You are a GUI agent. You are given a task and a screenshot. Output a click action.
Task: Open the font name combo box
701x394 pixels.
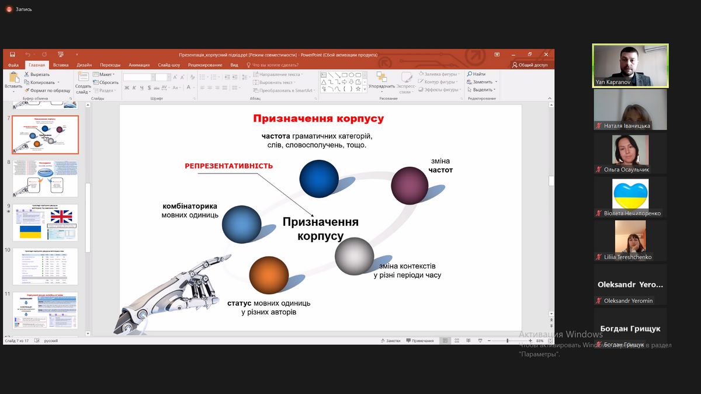point(138,77)
